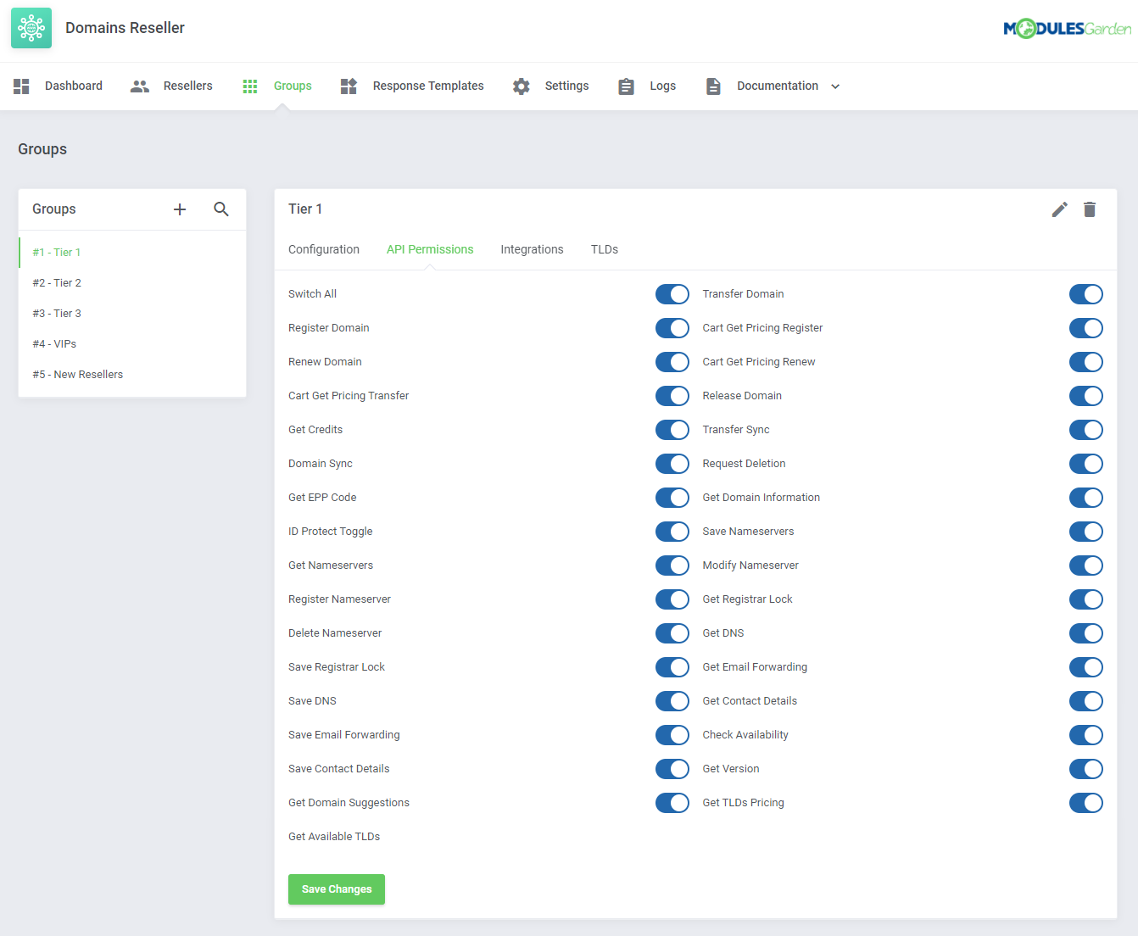Image resolution: width=1138 pixels, height=936 pixels.
Task: Switch to the Integrations tab
Action: [x=532, y=249]
